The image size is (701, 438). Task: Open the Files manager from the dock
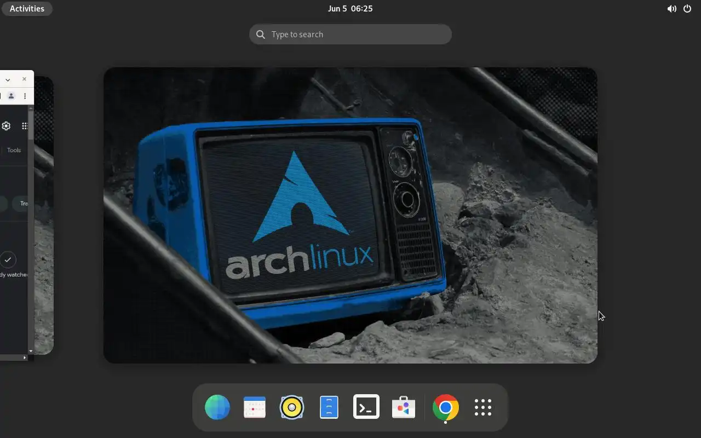pyautogui.click(x=329, y=407)
